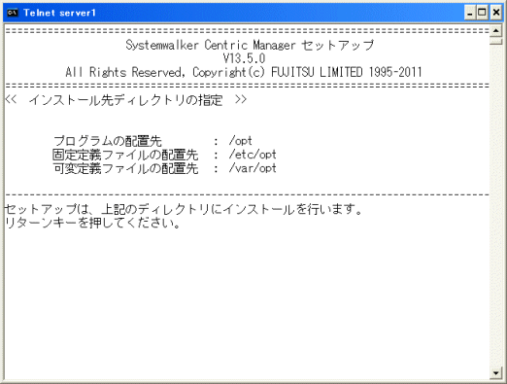Click the label 'プログラムの配置先'

tap(108, 141)
